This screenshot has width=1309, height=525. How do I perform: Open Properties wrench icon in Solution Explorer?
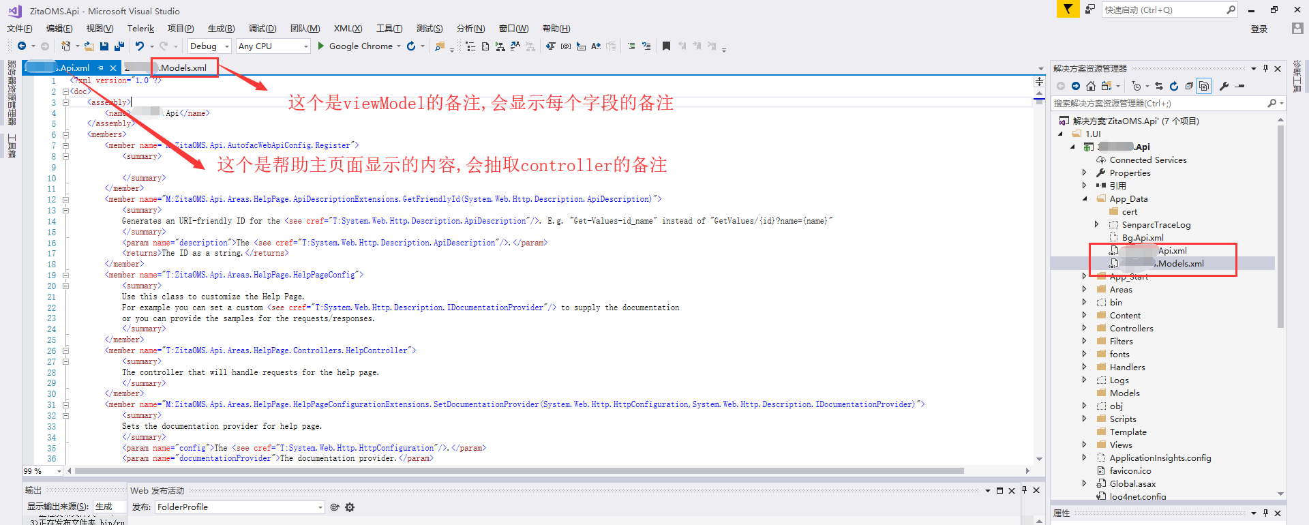(1224, 86)
